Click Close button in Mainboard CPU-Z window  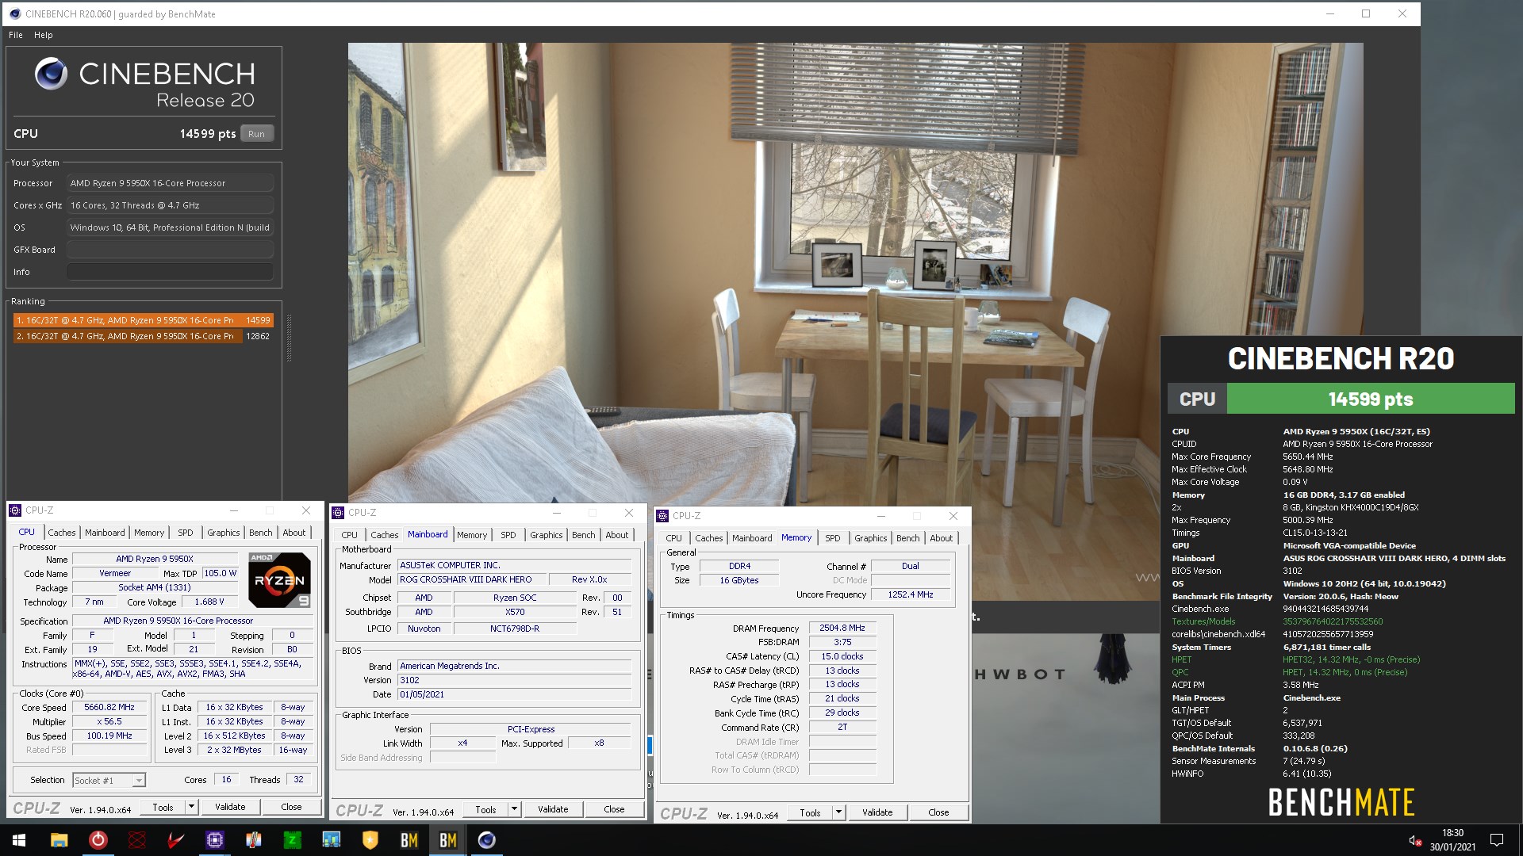[614, 809]
